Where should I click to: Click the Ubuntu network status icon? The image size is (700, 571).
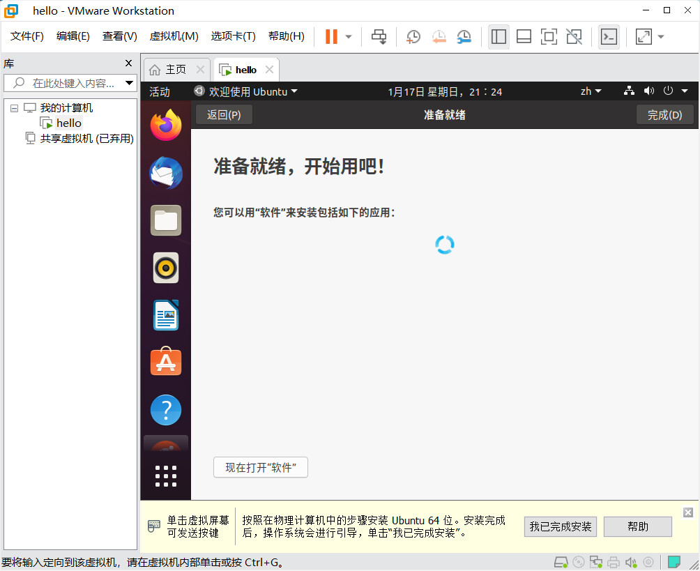[629, 91]
